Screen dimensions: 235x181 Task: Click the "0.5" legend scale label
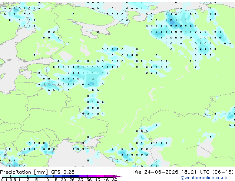[13, 180]
